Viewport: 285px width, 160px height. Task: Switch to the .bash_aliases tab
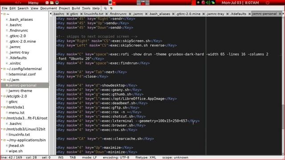(159, 14)
